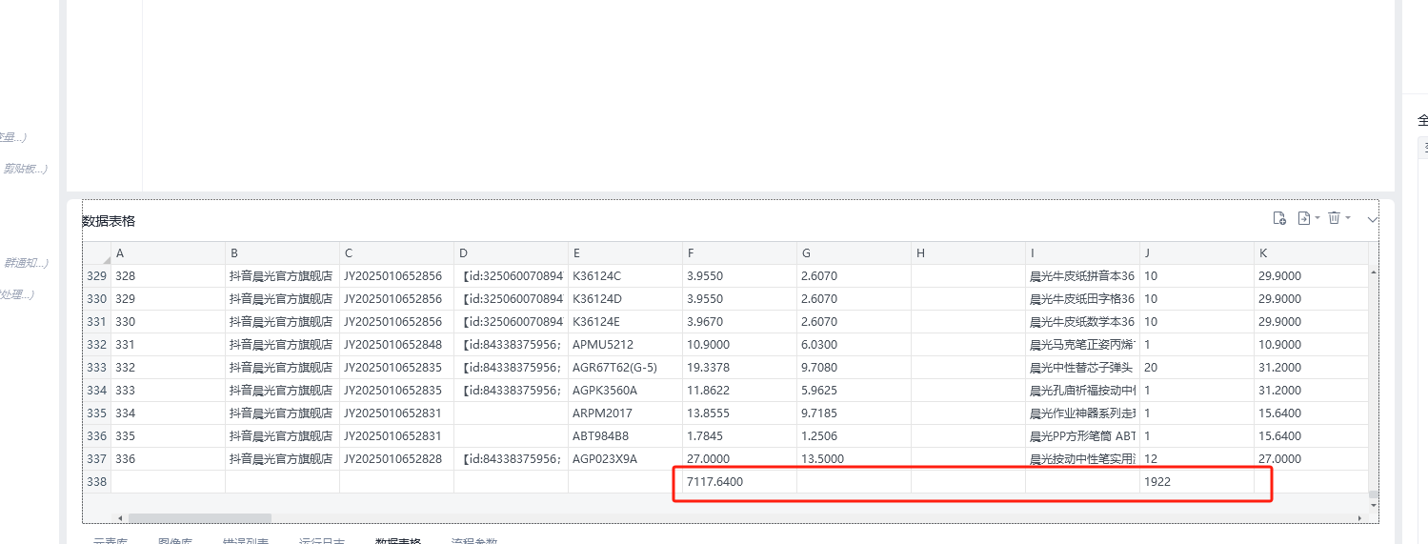This screenshot has width=1428, height=544.
Task: Select column F header
Action: (739, 253)
